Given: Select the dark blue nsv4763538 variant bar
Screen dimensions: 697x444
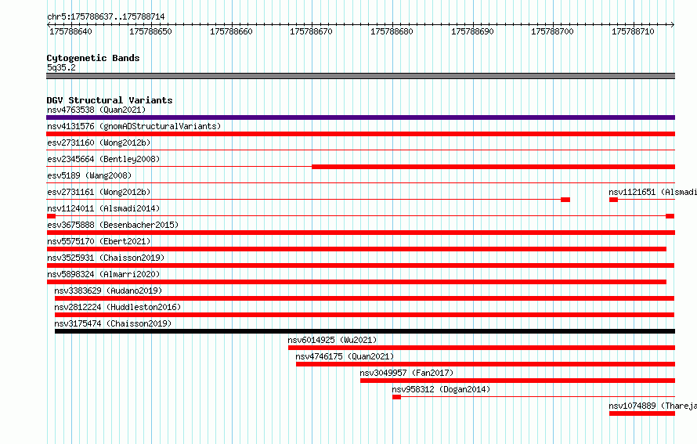Looking at the screenshot, I should [360, 117].
